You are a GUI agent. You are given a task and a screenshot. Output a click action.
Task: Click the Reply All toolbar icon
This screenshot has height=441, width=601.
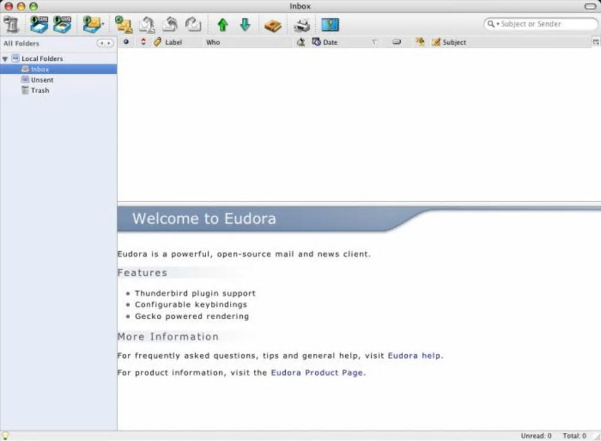[147, 25]
